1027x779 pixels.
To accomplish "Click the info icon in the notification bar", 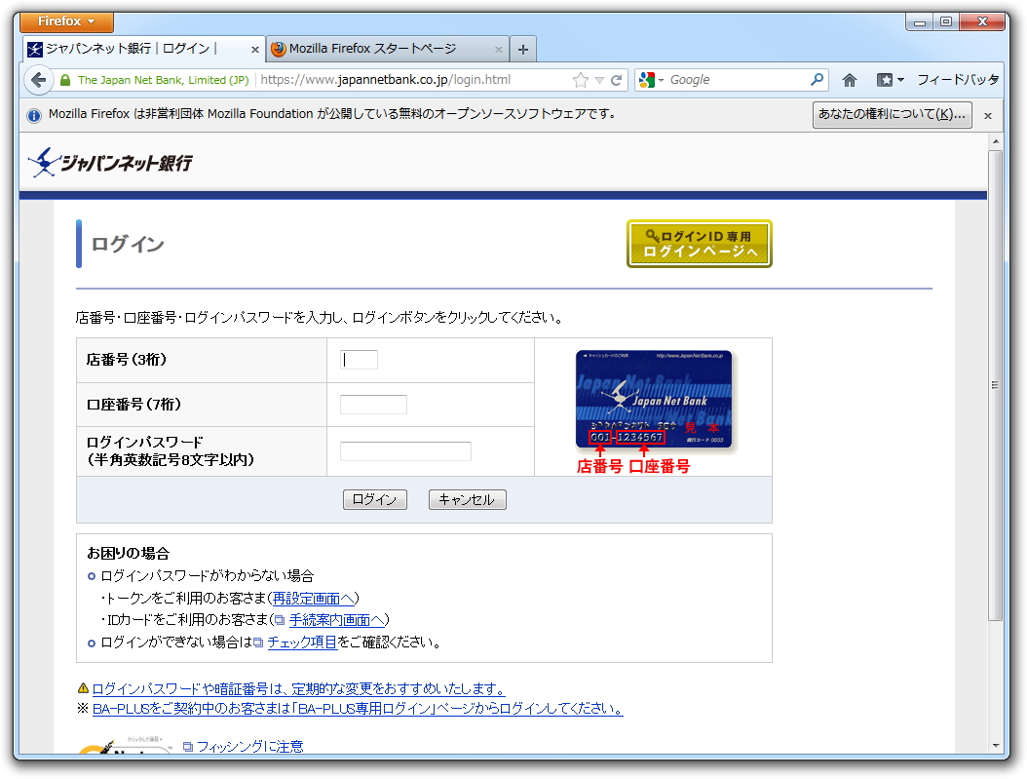I will (35, 114).
